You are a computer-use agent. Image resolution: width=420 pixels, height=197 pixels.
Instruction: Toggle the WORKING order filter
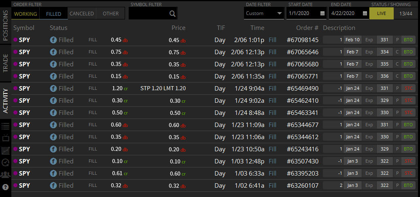click(x=25, y=14)
